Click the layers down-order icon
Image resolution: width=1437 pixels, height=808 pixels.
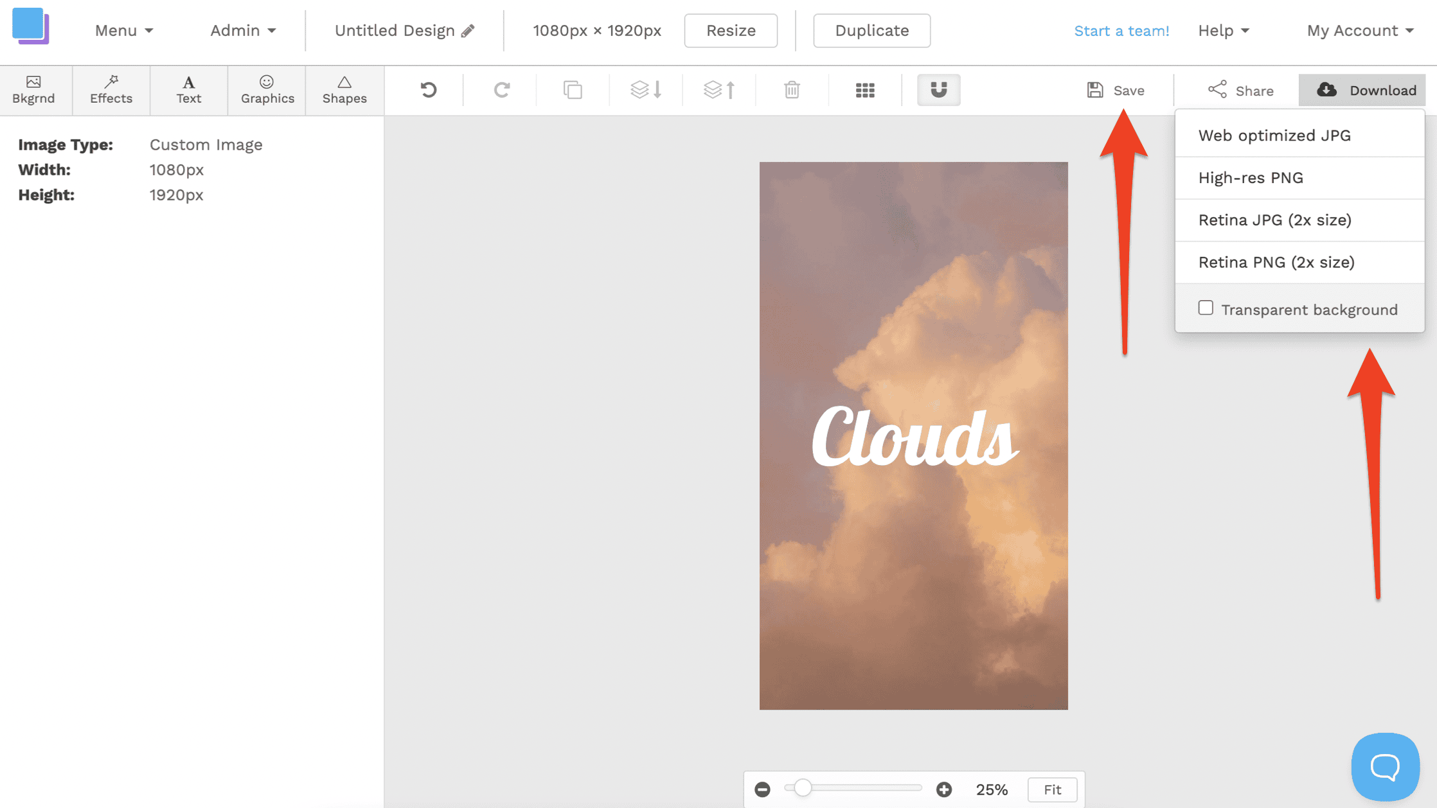645,89
